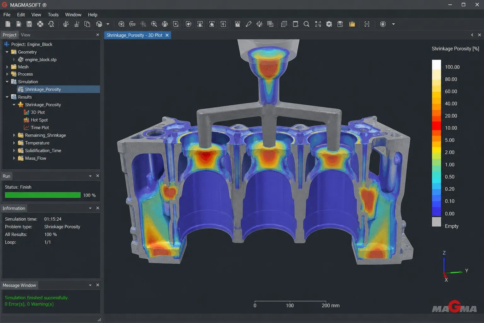
Task: Close the Project panel
Action: coord(97,35)
